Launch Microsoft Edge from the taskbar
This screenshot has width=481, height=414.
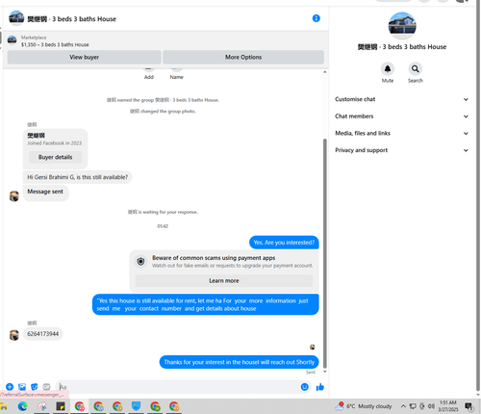[22, 406]
